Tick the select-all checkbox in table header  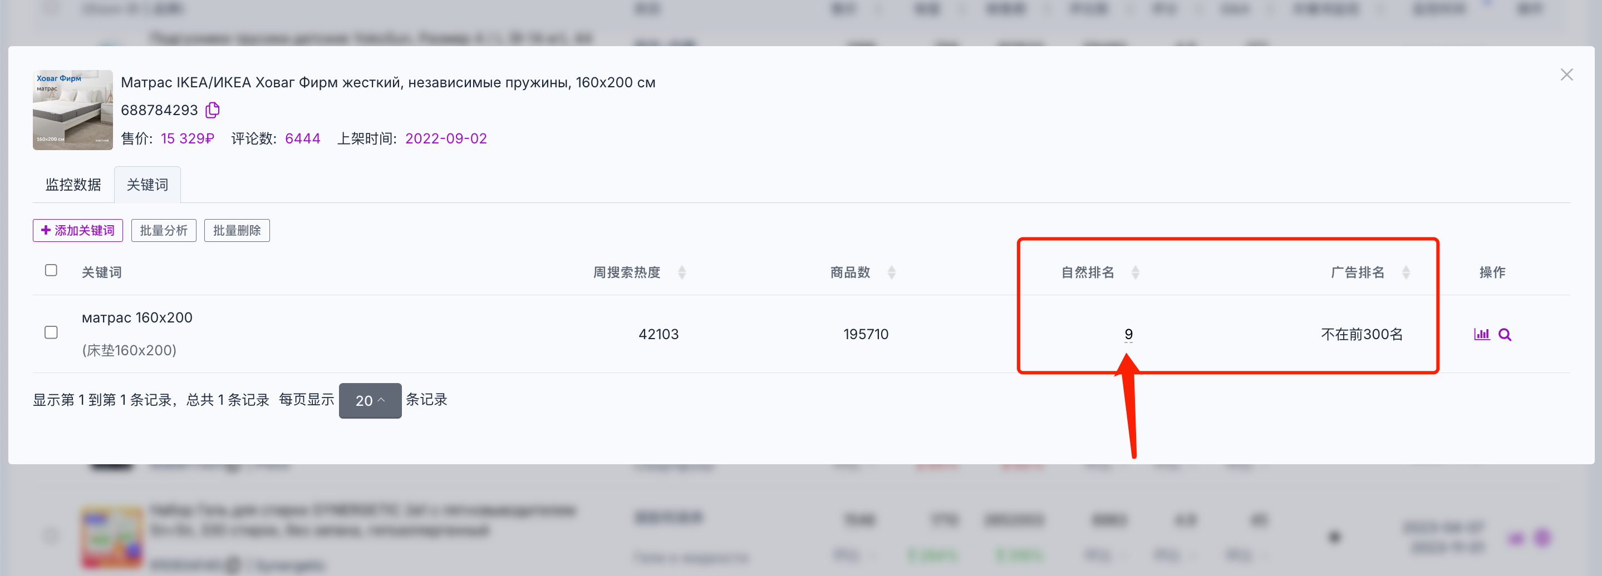point(51,270)
